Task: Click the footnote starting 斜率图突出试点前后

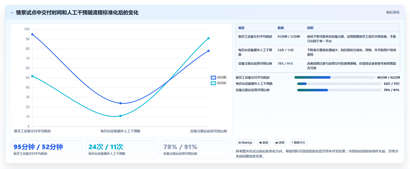Action: pyautogui.click(x=317, y=154)
